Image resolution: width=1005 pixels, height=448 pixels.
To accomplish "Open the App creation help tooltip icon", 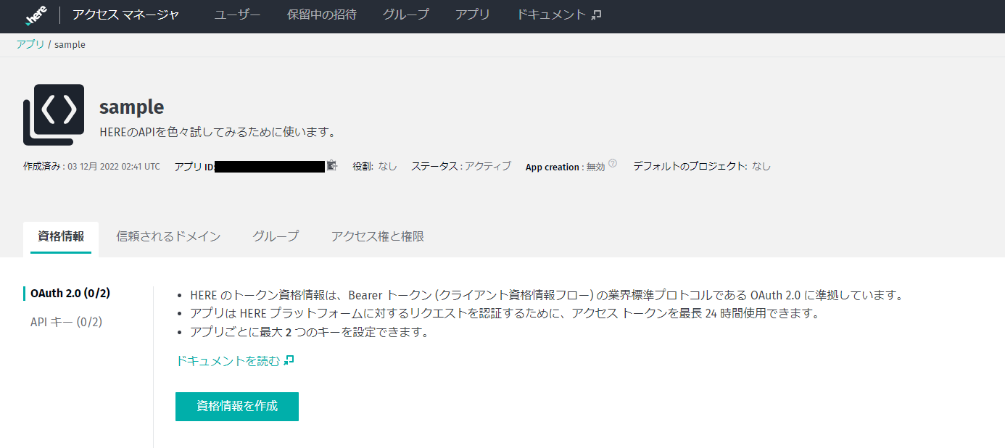I will [613, 162].
